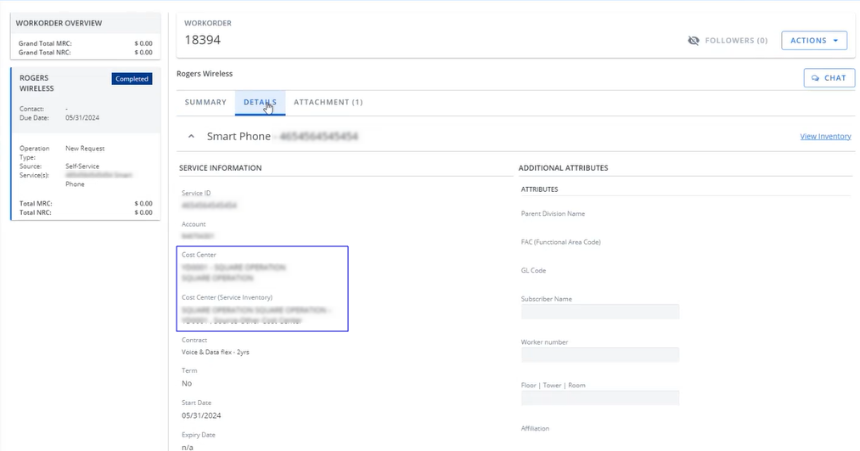This screenshot has height=451, width=860.
Task: Select the DETAILS tab
Action: (x=260, y=103)
